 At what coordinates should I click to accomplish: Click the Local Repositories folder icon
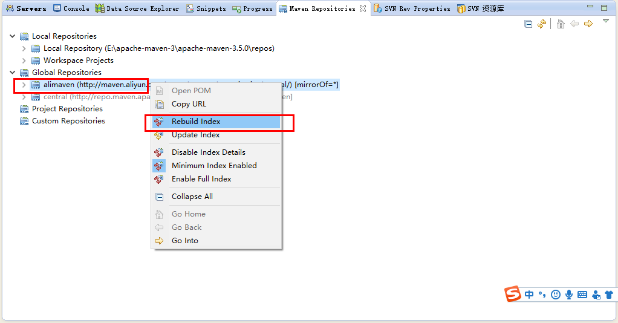pos(24,36)
